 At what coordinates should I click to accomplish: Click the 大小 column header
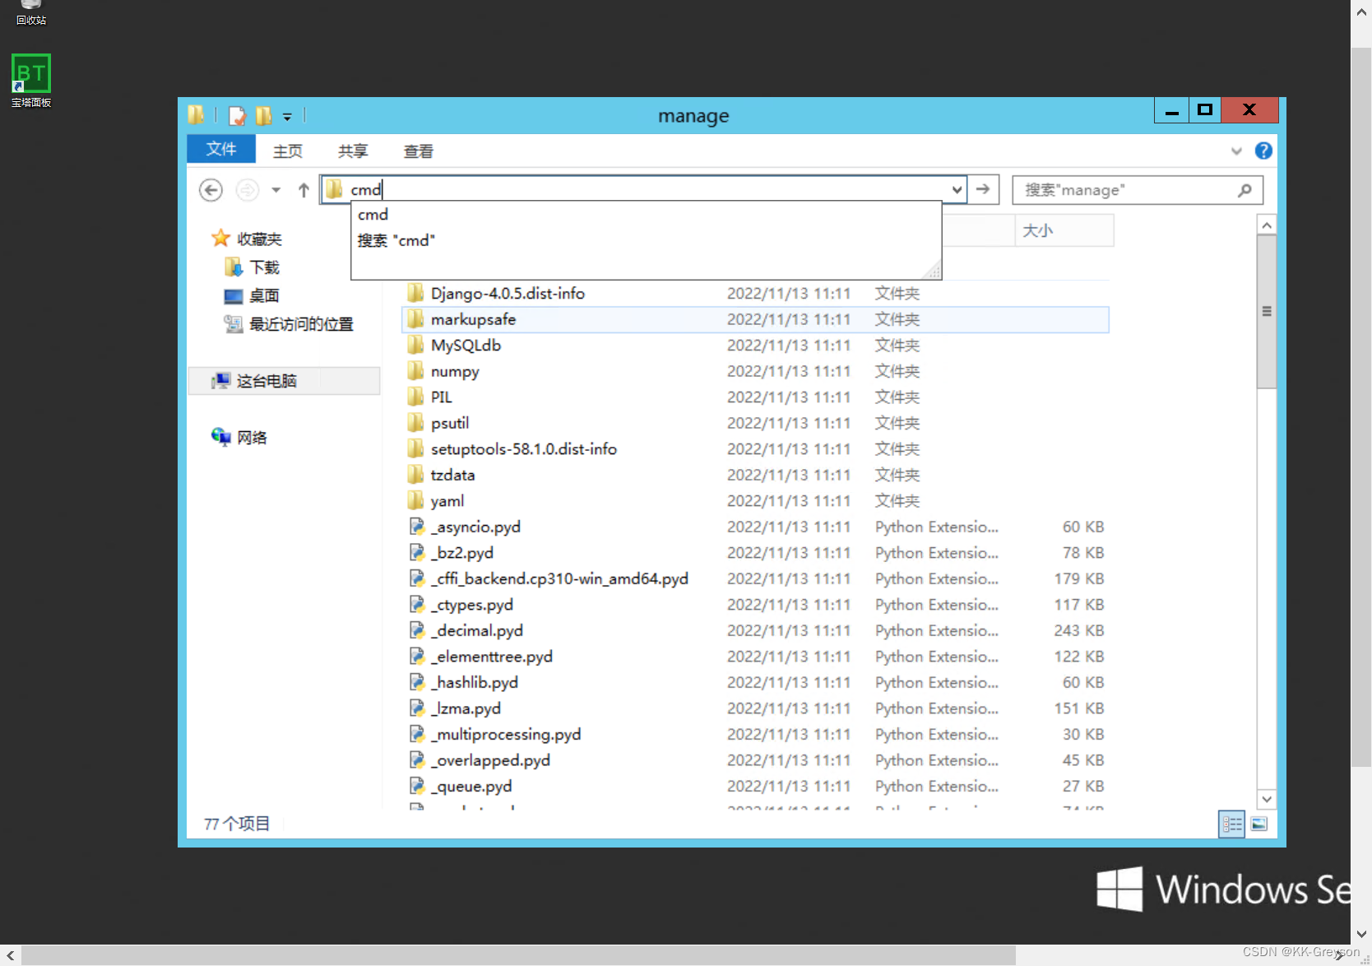1064,230
